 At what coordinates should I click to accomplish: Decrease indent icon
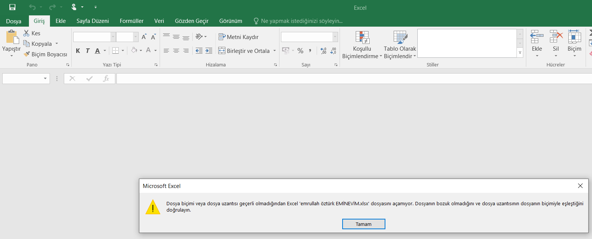pyautogui.click(x=199, y=51)
